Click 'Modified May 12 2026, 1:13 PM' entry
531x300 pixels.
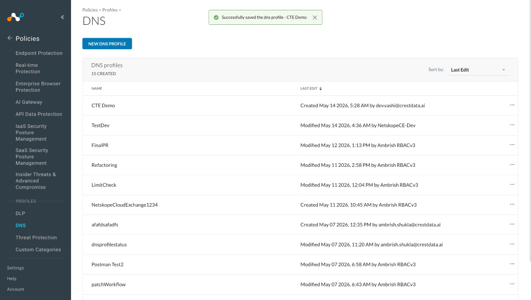(x=358, y=146)
